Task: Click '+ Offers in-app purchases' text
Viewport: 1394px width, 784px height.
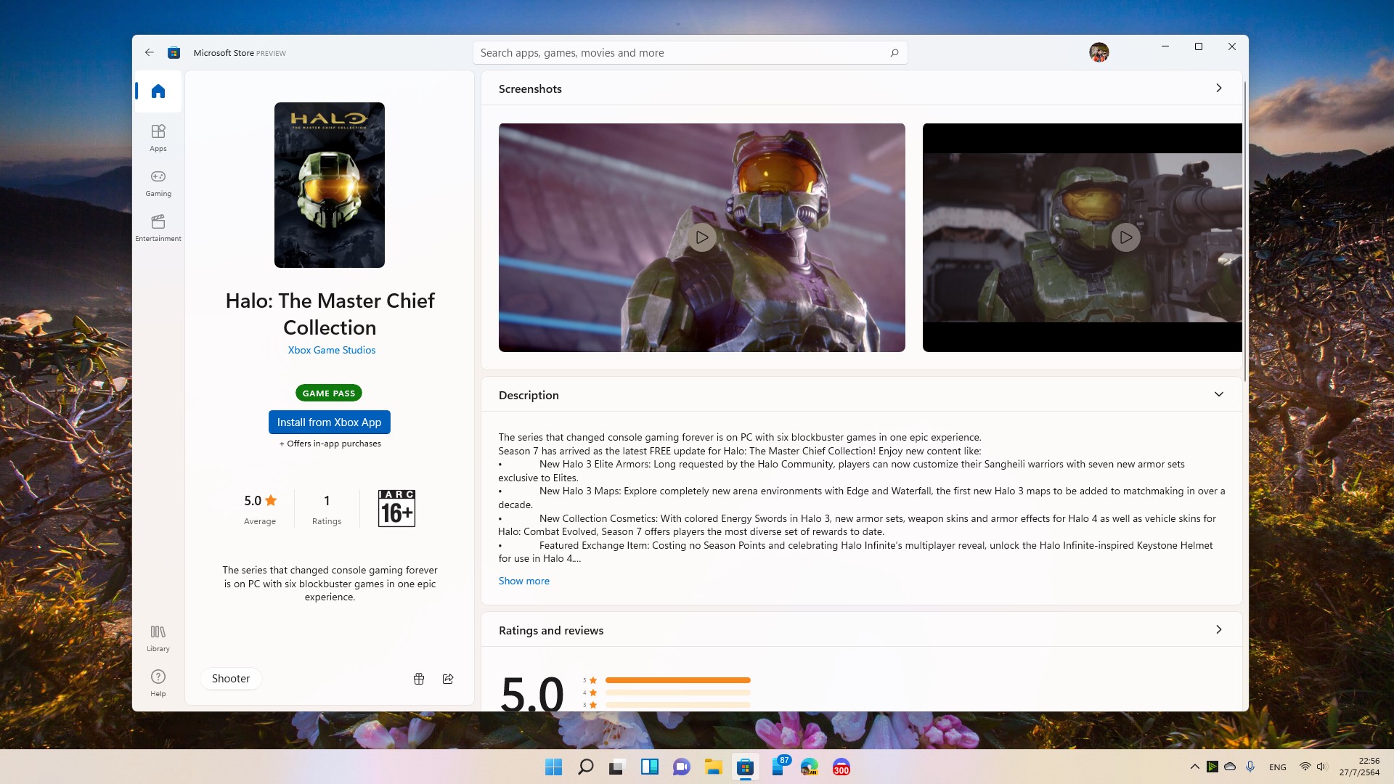Action: [x=330, y=444]
